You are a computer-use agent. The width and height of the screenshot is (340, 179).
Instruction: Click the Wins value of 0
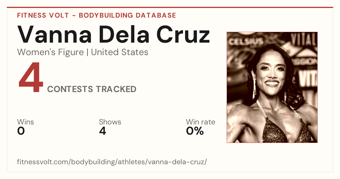coord(21,131)
